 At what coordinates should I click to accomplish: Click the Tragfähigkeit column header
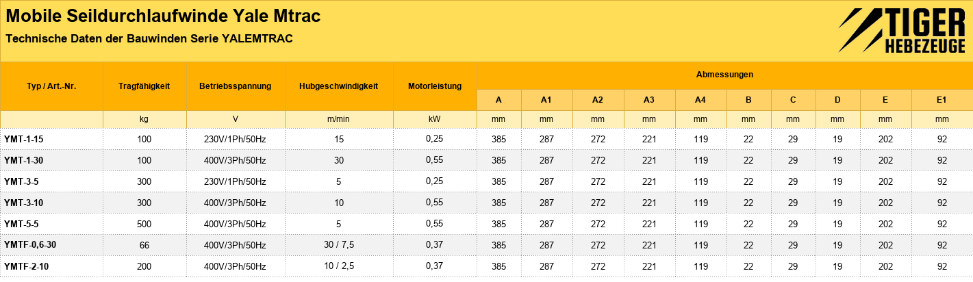pyautogui.click(x=144, y=86)
